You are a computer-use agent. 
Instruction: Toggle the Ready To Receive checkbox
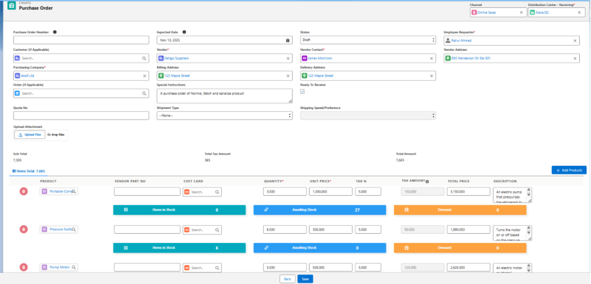click(302, 91)
